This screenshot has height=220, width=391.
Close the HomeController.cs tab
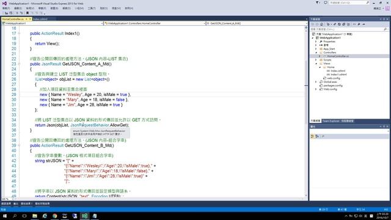(30, 19)
